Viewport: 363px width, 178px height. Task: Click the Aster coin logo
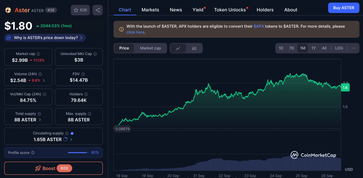[8, 10]
